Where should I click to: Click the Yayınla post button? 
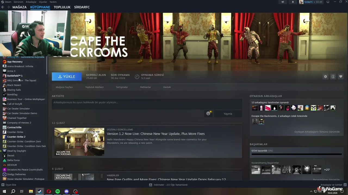[228, 114]
